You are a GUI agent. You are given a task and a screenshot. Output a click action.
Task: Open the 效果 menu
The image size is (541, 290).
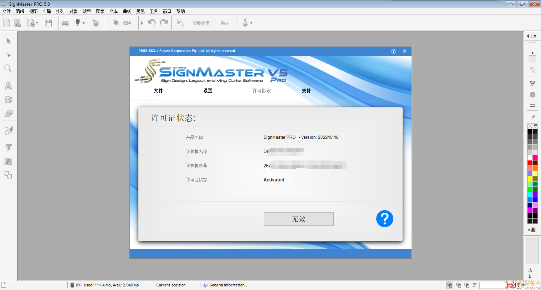pos(87,11)
